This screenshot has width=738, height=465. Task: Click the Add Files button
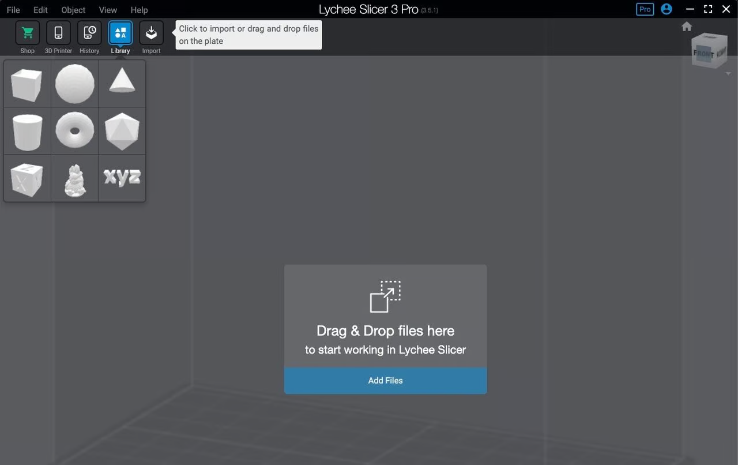(385, 381)
